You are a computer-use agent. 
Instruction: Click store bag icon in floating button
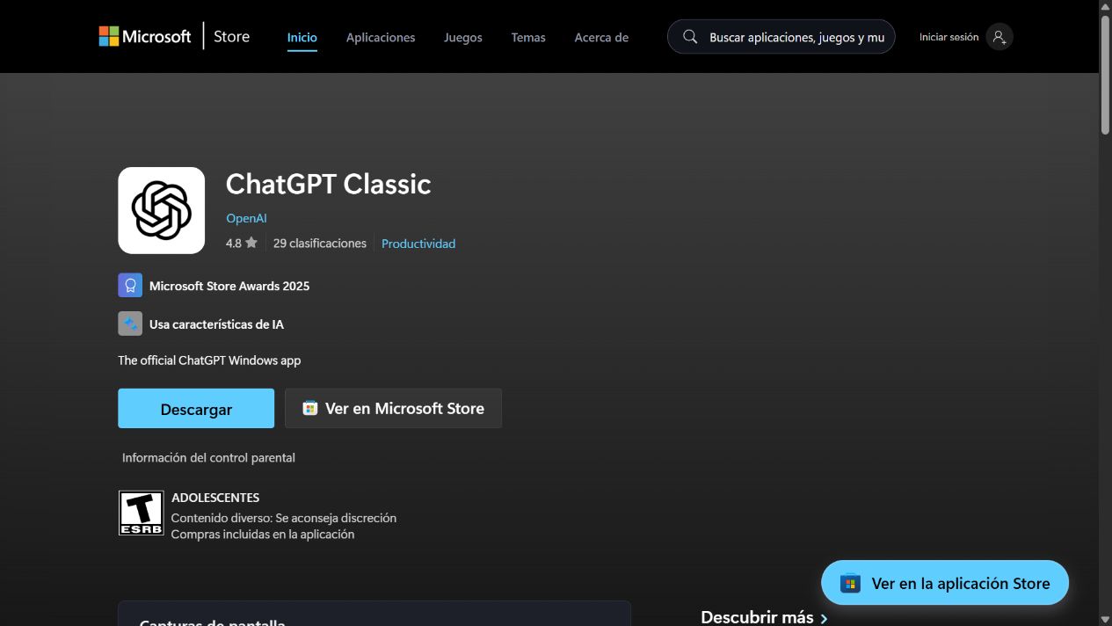click(850, 583)
